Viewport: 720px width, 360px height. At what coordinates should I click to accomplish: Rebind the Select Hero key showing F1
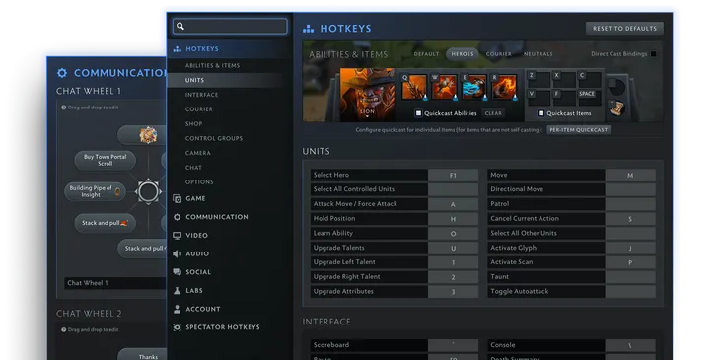[454, 175]
